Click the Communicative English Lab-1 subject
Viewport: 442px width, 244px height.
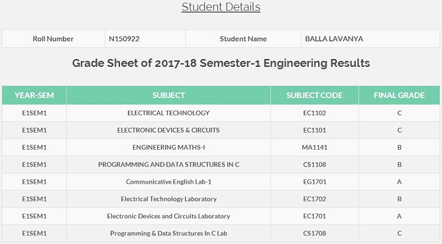point(168,182)
